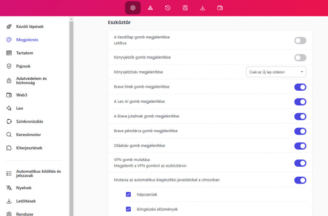Screen dimensions: 328x216
Task: Open Keresőmotor settings section
Action: pyautogui.click(x=28, y=135)
